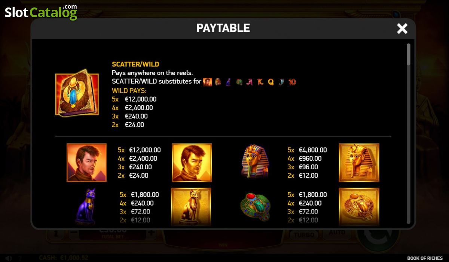This screenshot has width=449, height=262.
Task: Toggle the sound speaker icon
Action: (9, 258)
